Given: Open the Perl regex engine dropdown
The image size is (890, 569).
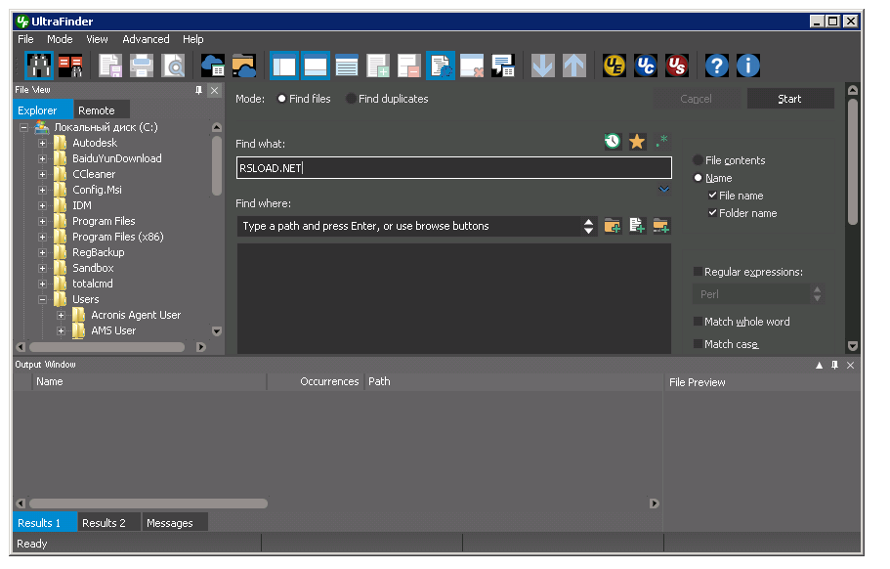Looking at the screenshot, I should coord(818,294).
